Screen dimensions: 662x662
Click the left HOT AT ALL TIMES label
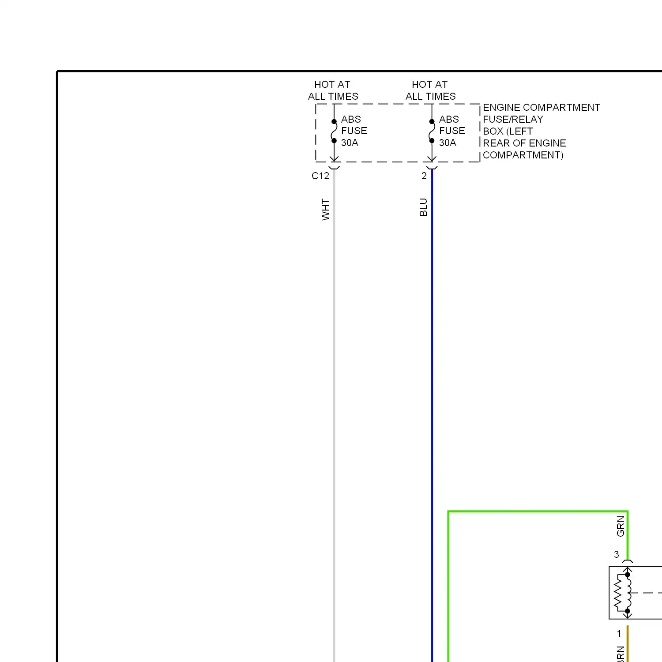tap(333, 90)
